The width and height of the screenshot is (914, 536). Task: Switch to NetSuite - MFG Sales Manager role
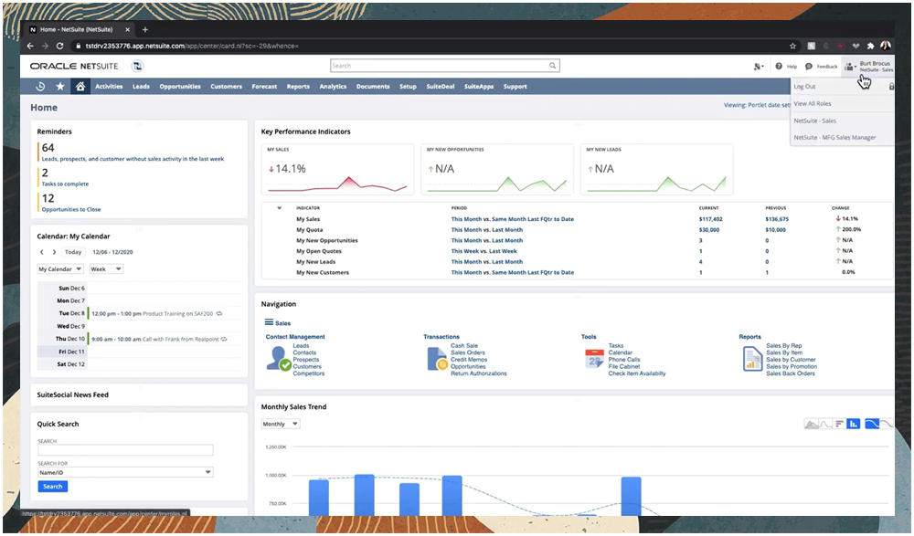834,138
